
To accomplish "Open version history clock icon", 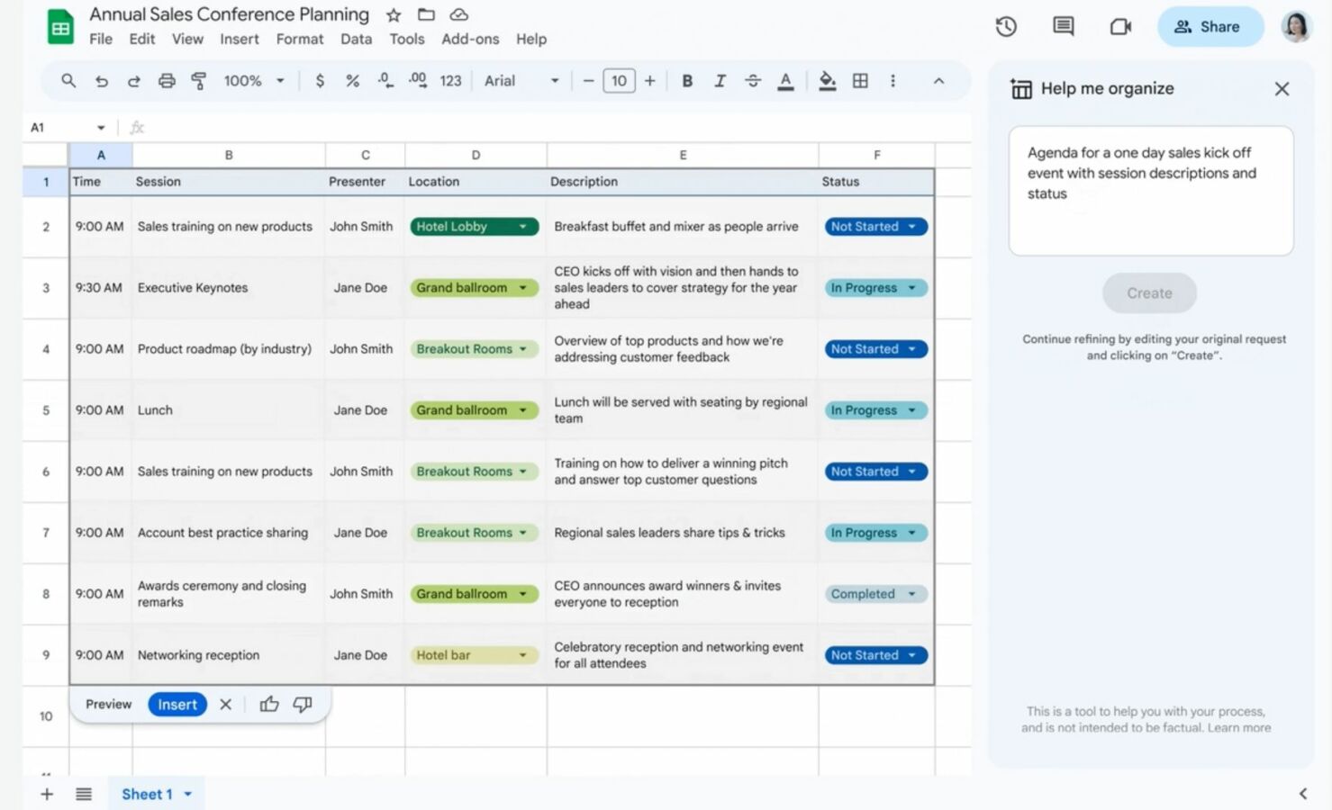I will point(1006,26).
